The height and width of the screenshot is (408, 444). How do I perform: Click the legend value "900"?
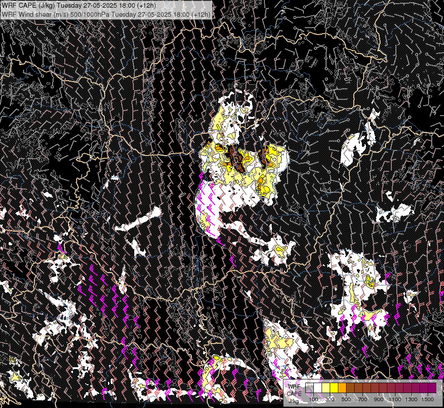tap(379, 399)
